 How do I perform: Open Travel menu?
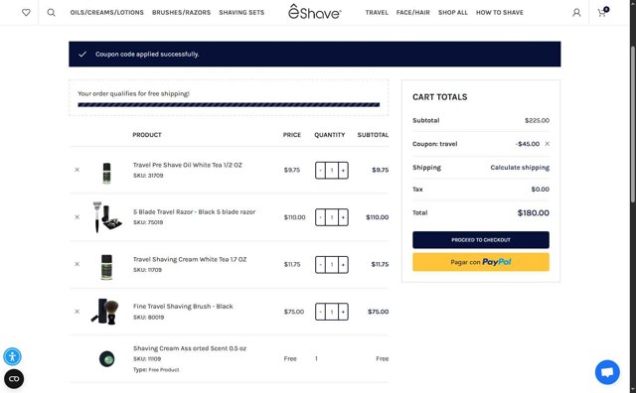pos(377,13)
